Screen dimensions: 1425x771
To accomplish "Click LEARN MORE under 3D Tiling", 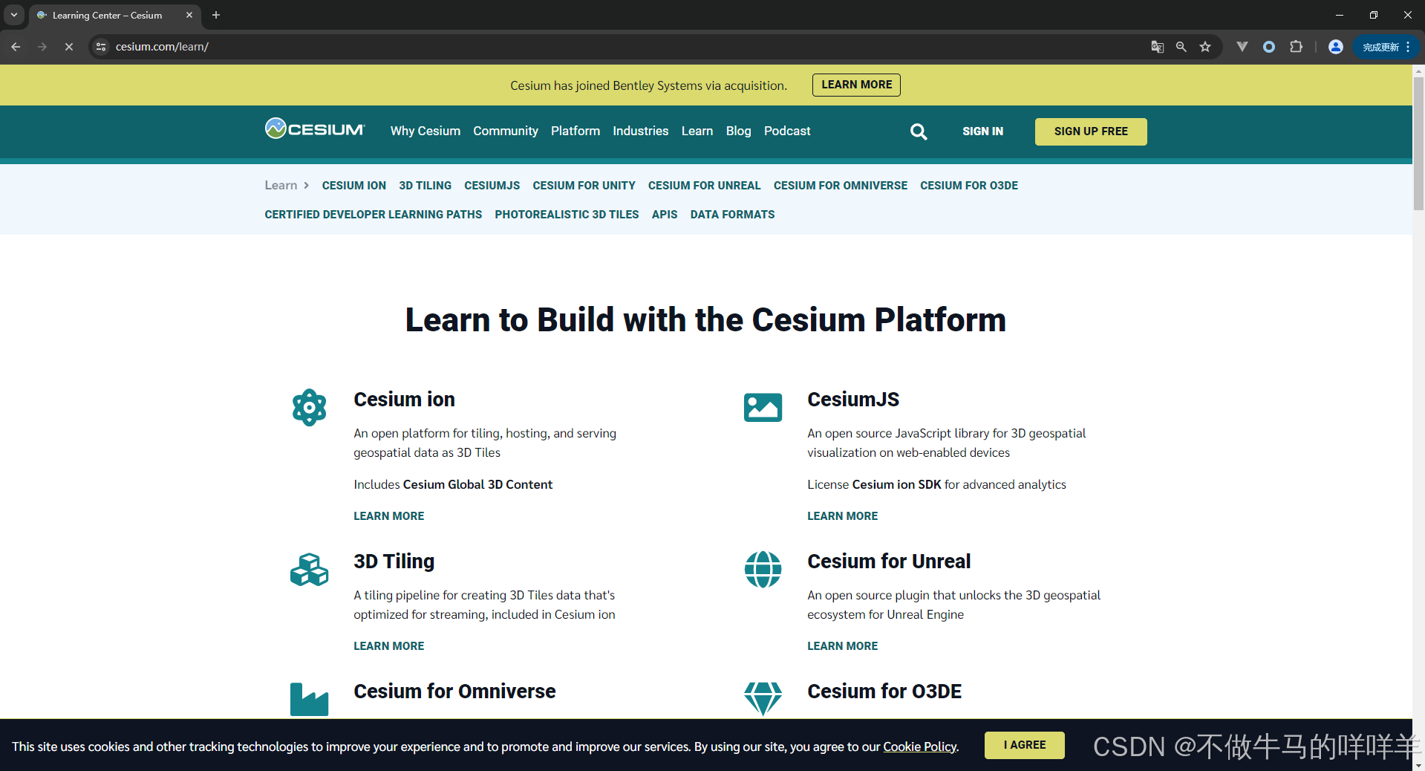I will tap(389, 646).
